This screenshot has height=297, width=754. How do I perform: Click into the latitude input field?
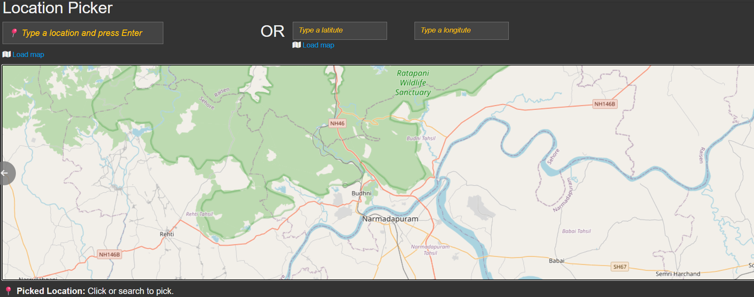pos(339,31)
